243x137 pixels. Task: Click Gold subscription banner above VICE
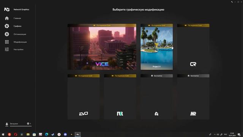pyautogui.click(x=102, y=25)
